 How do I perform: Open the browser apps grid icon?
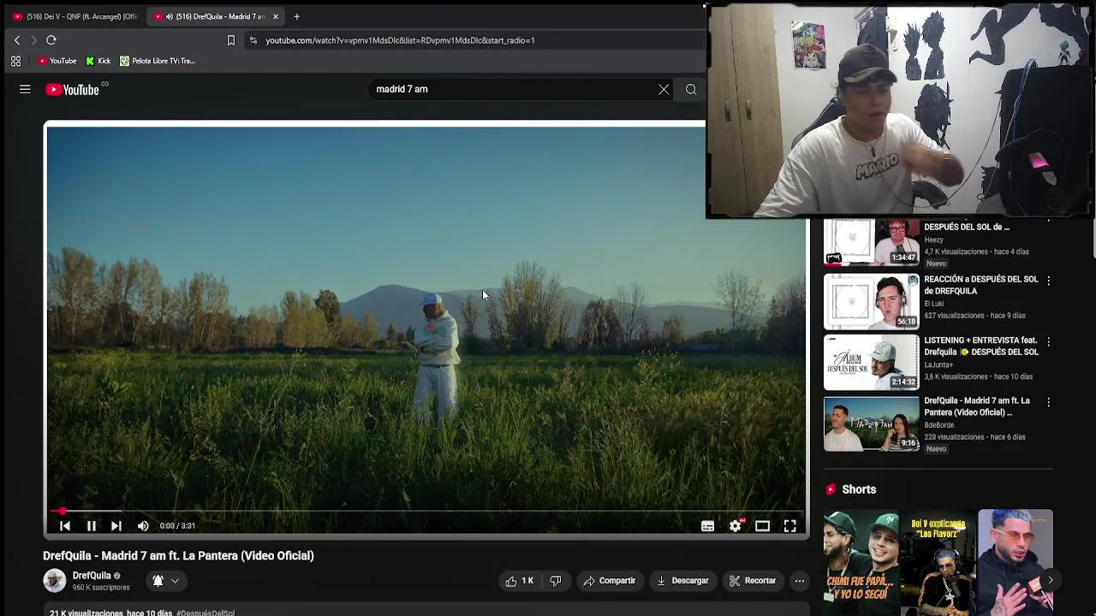(x=15, y=61)
